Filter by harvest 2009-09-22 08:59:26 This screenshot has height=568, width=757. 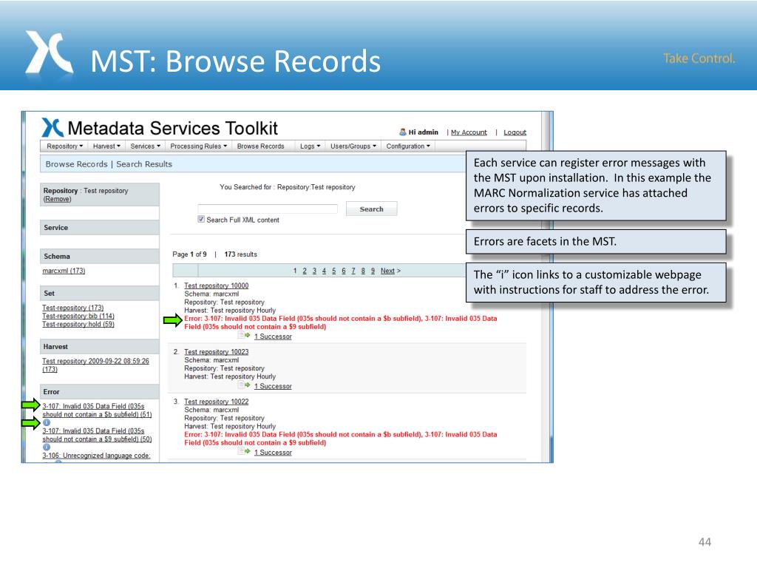click(95, 365)
